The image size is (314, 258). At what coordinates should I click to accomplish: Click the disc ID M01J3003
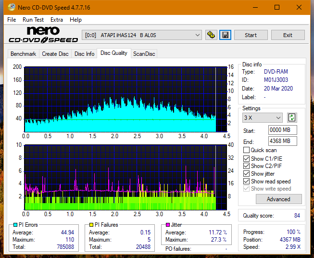click(x=276, y=80)
